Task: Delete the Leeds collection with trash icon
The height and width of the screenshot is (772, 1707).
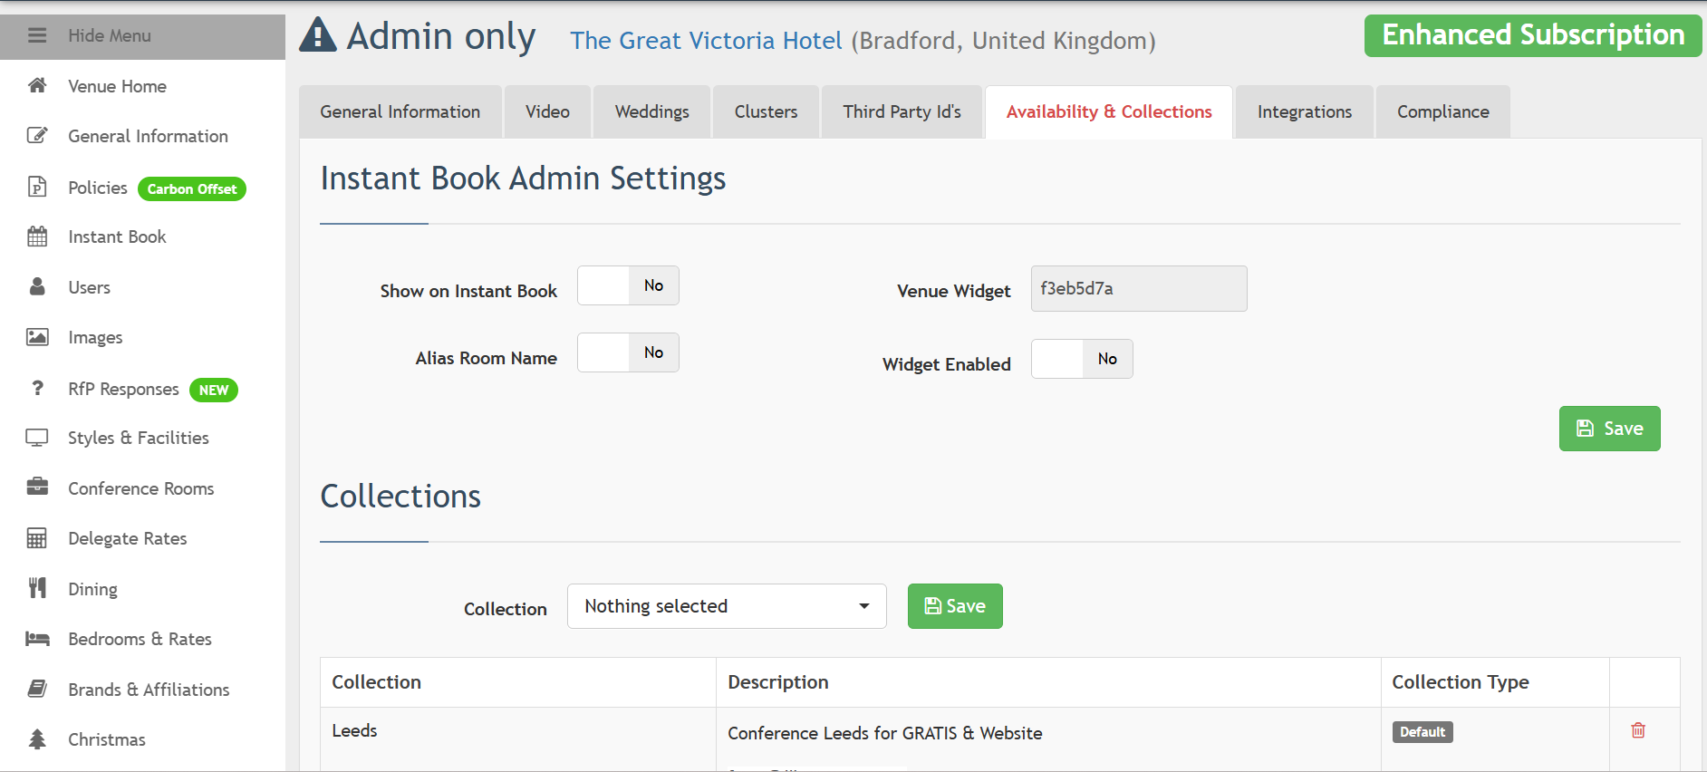Action: 1638,730
